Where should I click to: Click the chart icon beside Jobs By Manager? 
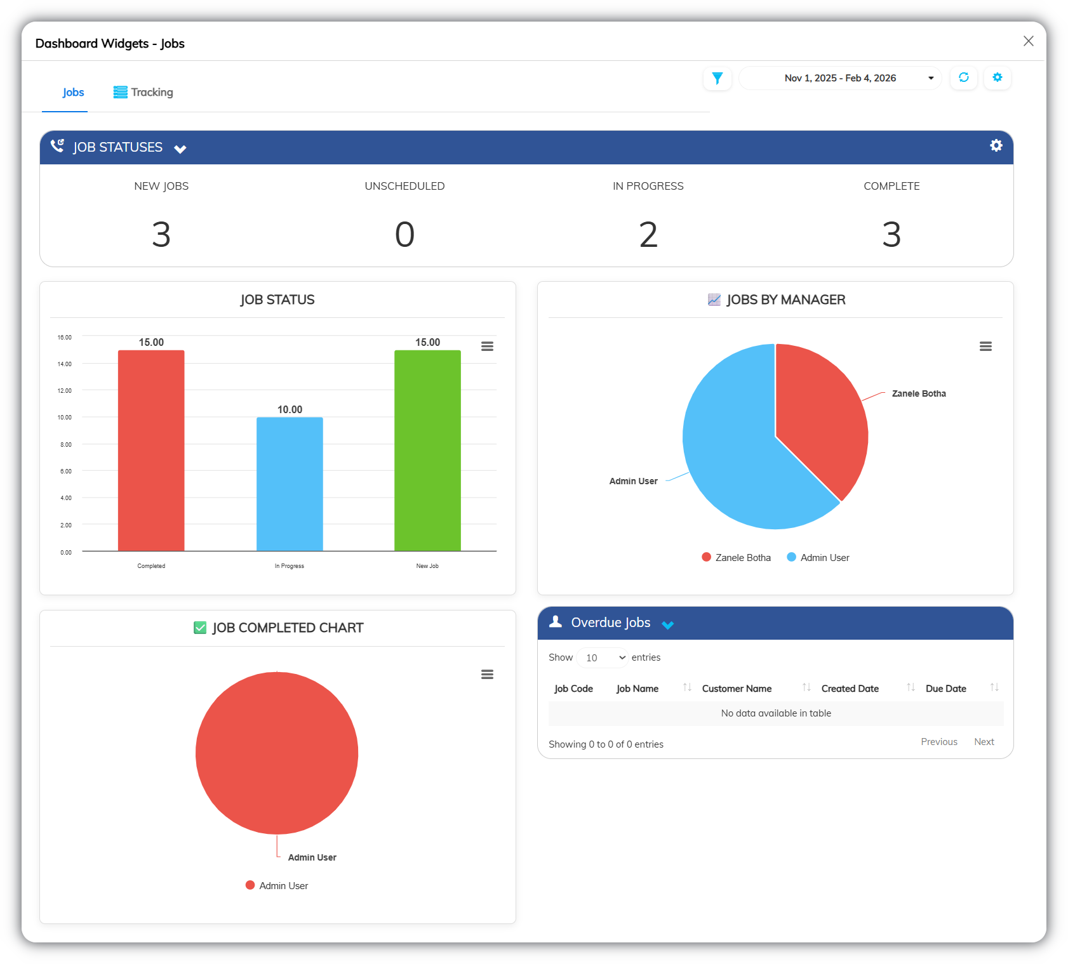714,300
